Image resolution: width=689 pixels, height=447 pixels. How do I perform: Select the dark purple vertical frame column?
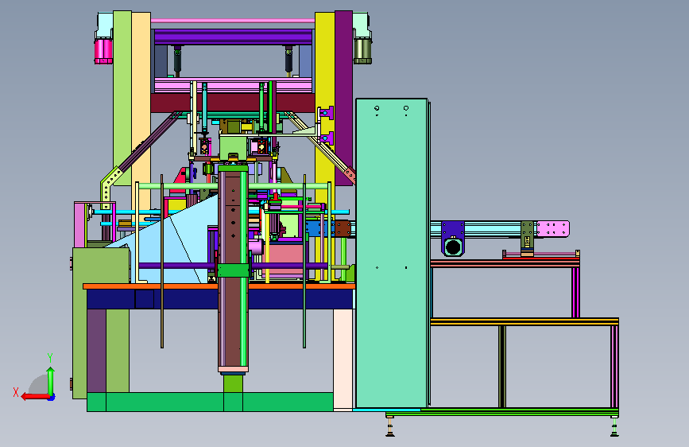(x=343, y=97)
